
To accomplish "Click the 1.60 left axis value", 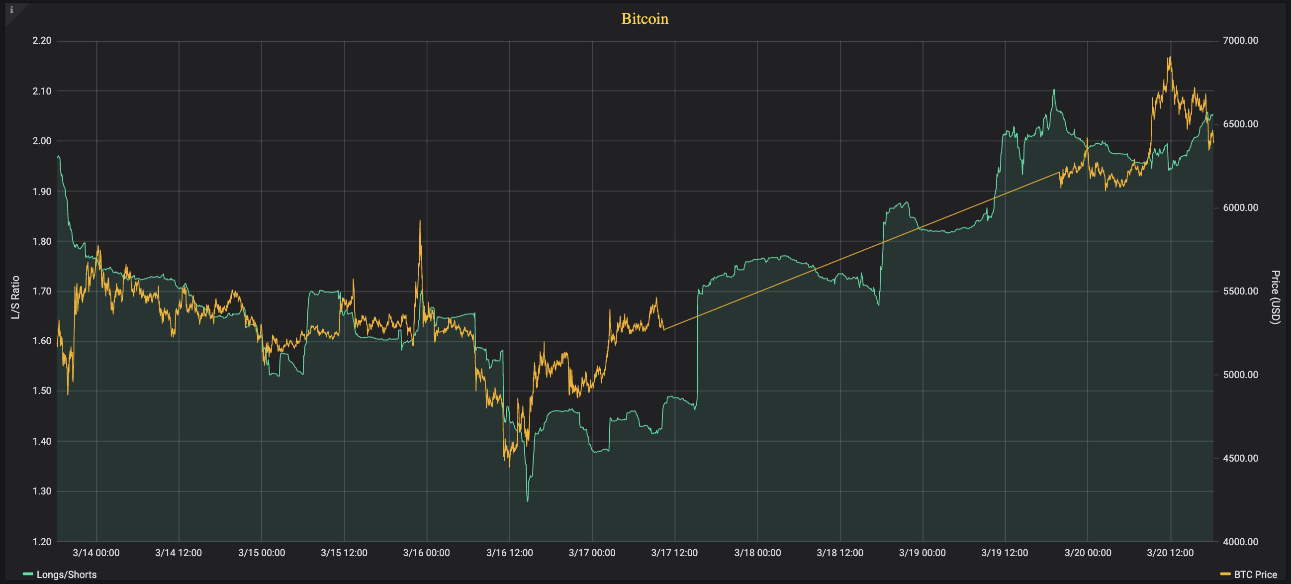I will tap(42, 341).
